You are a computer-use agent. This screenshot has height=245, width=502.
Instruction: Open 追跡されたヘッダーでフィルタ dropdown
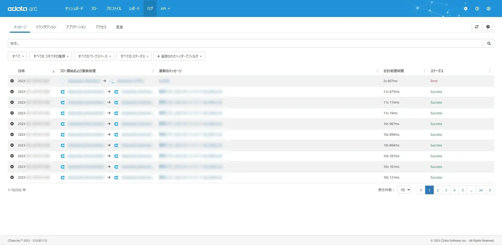tap(179, 56)
